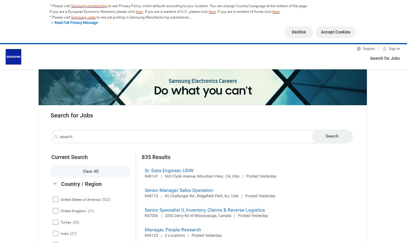Open Sr. Data Engineer, UDW job posting
The width and height of the screenshot is (407, 243).
click(x=169, y=171)
